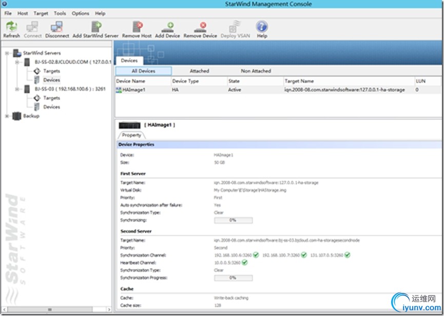Select the Property tab
The image size is (444, 316).
[x=131, y=135]
